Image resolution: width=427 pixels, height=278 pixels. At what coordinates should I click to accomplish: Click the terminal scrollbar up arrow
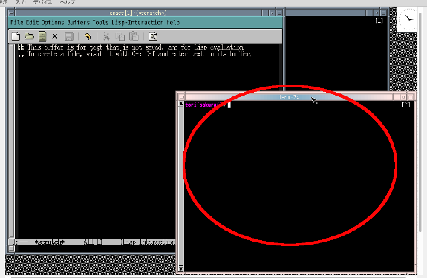pos(180,104)
